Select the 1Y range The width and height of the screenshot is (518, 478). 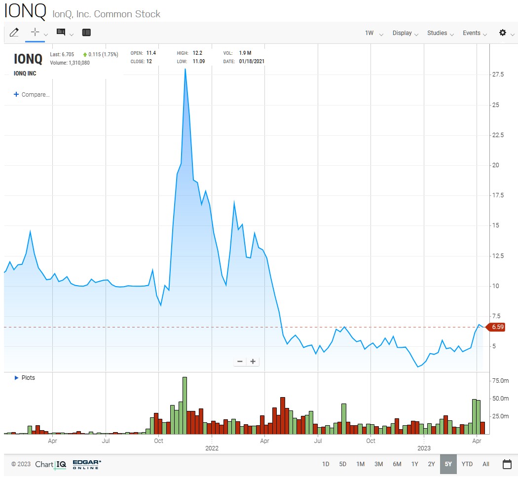[x=414, y=464]
